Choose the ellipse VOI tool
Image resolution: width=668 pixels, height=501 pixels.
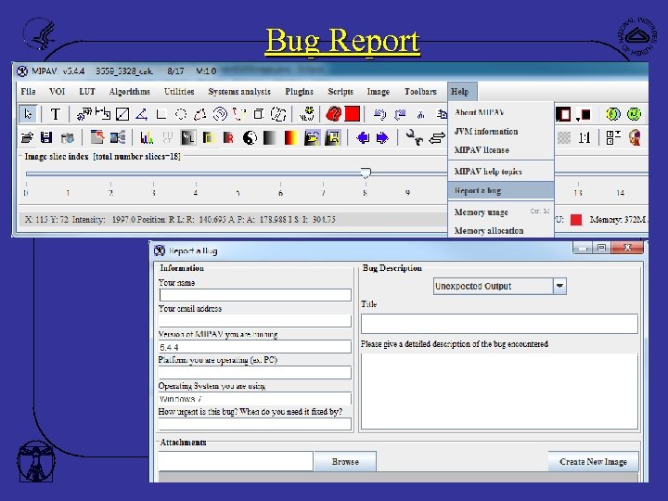(x=181, y=114)
